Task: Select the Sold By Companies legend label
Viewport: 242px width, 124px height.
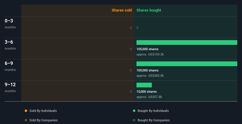Action: coord(44,120)
